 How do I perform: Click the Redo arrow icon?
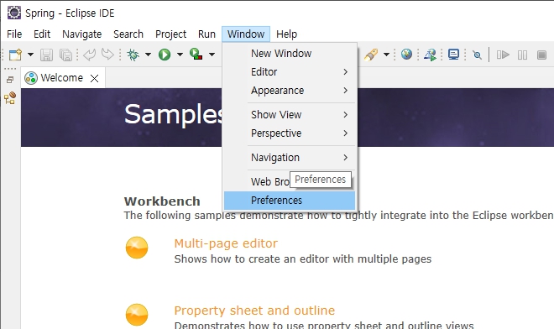(x=107, y=55)
